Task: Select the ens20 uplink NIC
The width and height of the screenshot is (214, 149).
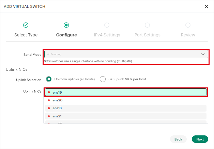Action: (x=126, y=100)
